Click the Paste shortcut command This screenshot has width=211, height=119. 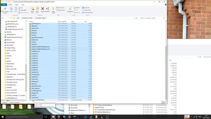click(23, 13)
